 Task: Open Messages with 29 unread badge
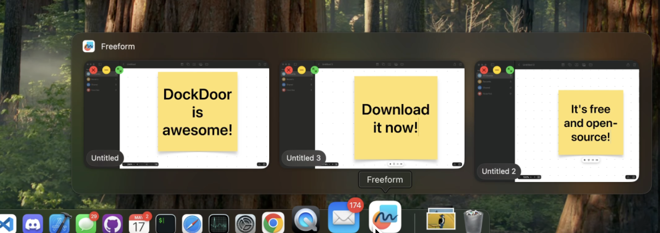tap(86, 224)
